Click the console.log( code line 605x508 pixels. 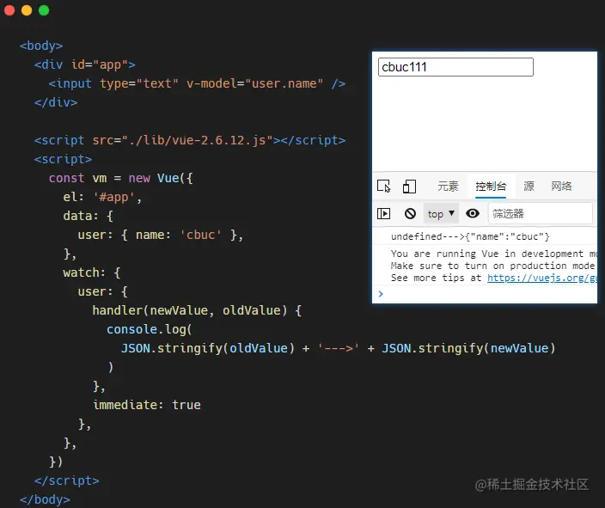pos(149,329)
